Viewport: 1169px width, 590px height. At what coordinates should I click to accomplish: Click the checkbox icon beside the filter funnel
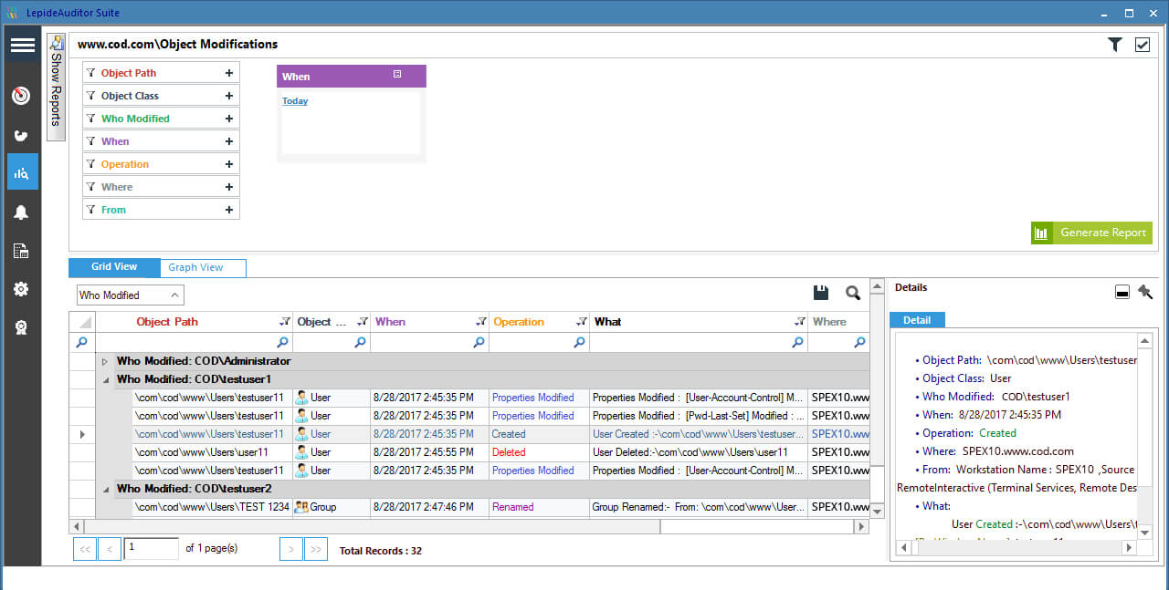click(1142, 43)
